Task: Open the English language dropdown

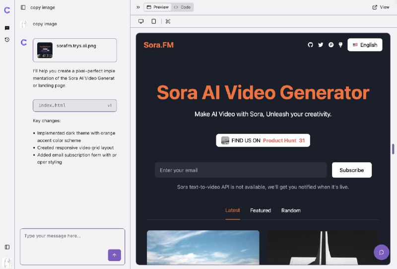Action: pyautogui.click(x=365, y=45)
